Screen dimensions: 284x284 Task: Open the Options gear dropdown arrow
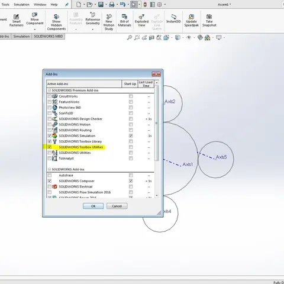tap(165, 4)
